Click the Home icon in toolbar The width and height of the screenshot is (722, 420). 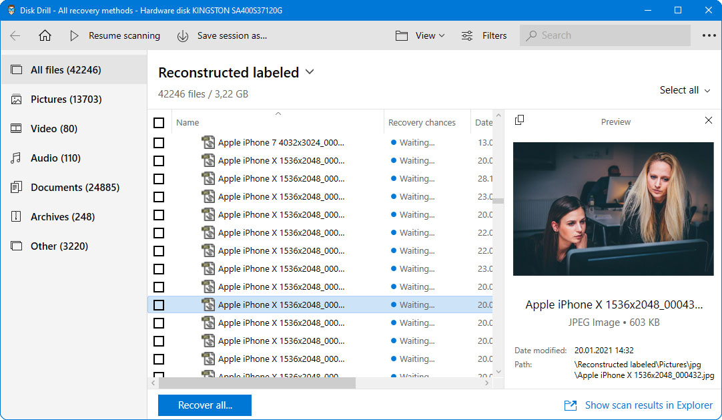tap(45, 36)
